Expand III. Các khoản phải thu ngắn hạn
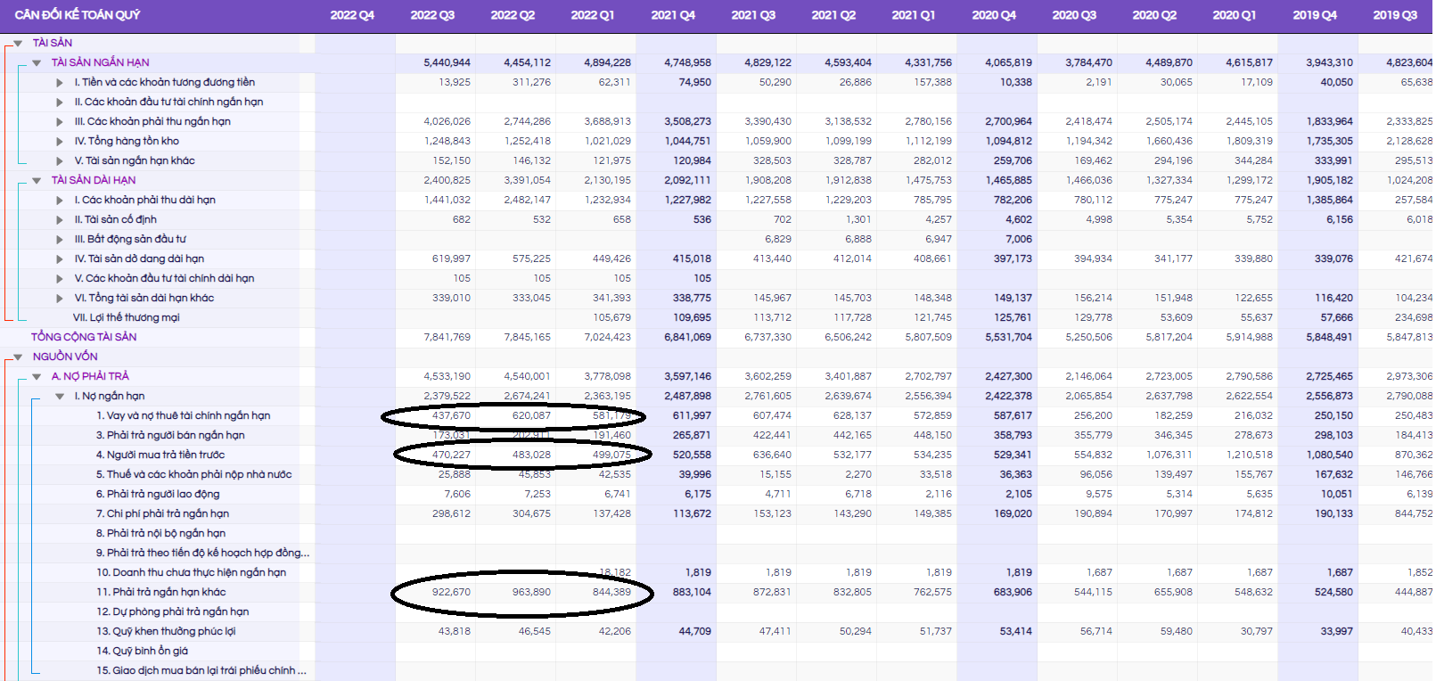The height and width of the screenshot is (681, 1436). click(60, 122)
